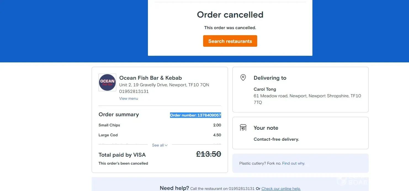
Task: Expand the See all order items
Action: click(158, 145)
